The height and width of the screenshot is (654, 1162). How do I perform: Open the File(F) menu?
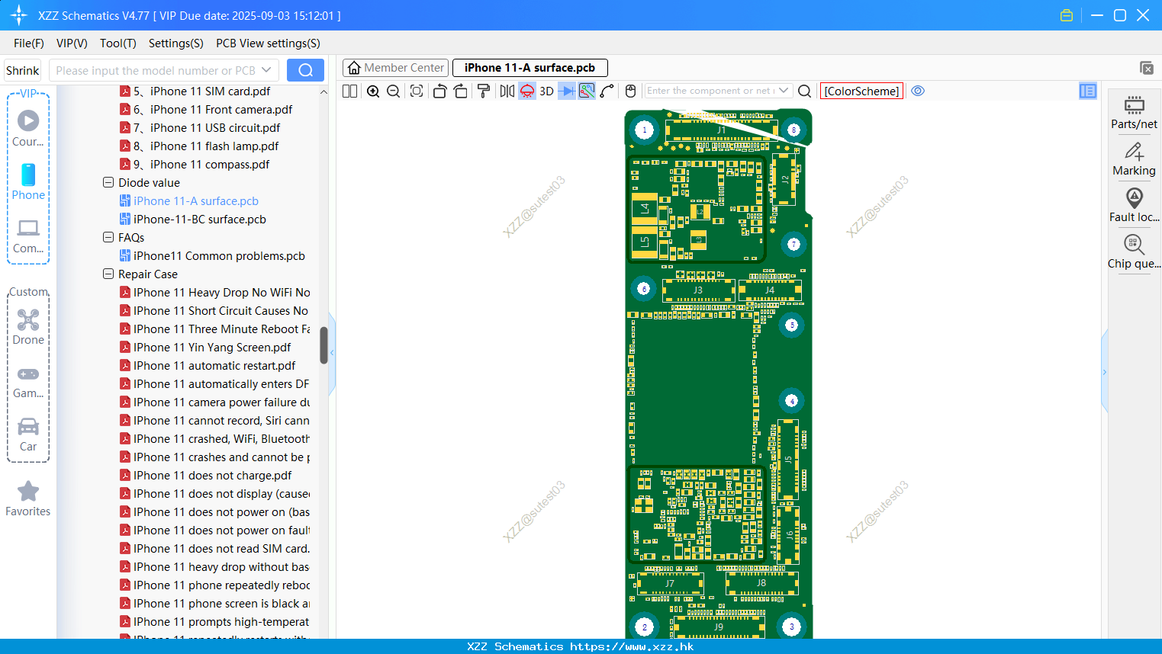coord(29,43)
